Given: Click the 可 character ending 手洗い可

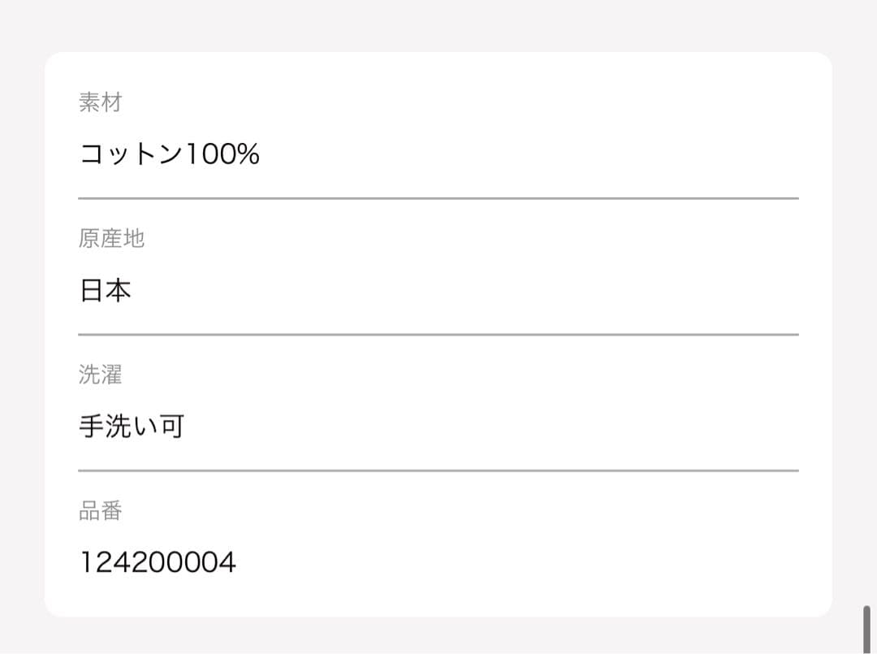Looking at the screenshot, I should [171, 426].
